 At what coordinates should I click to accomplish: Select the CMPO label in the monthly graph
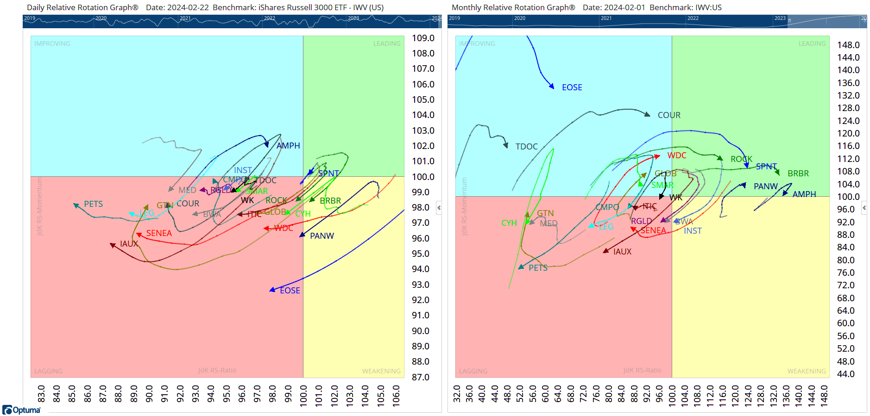pyautogui.click(x=607, y=207)
